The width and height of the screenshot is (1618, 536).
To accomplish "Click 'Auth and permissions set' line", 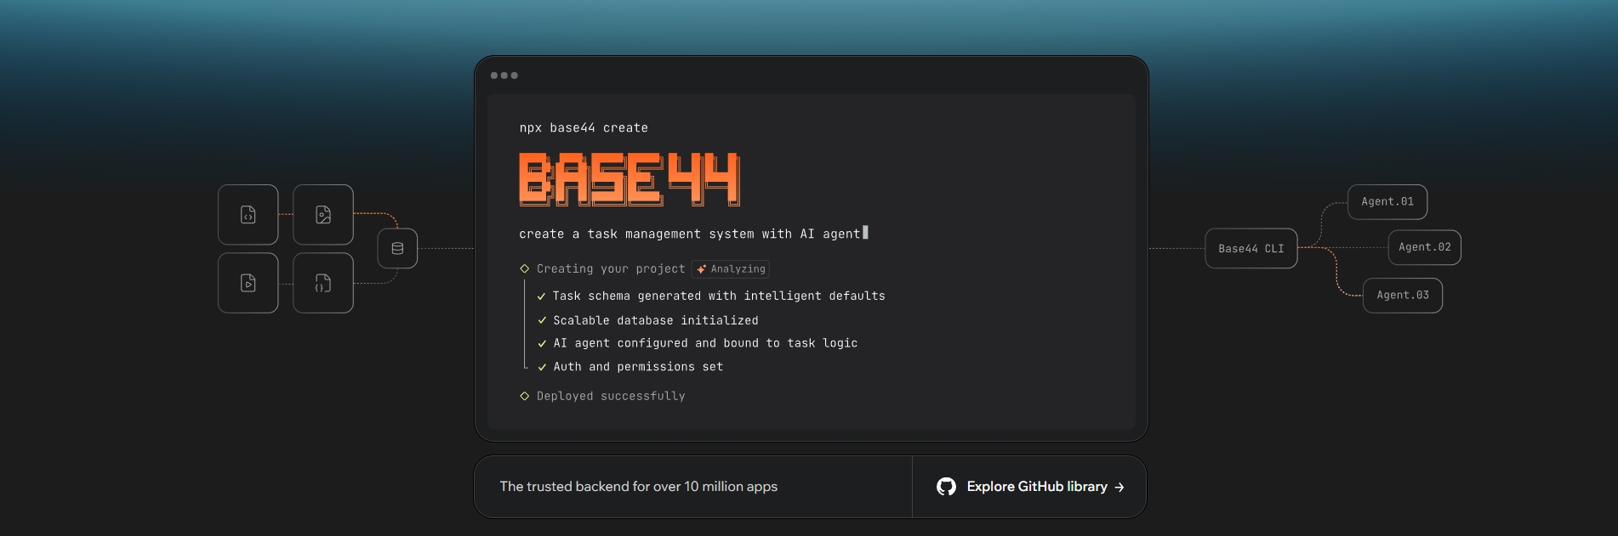I will point(638,367).
